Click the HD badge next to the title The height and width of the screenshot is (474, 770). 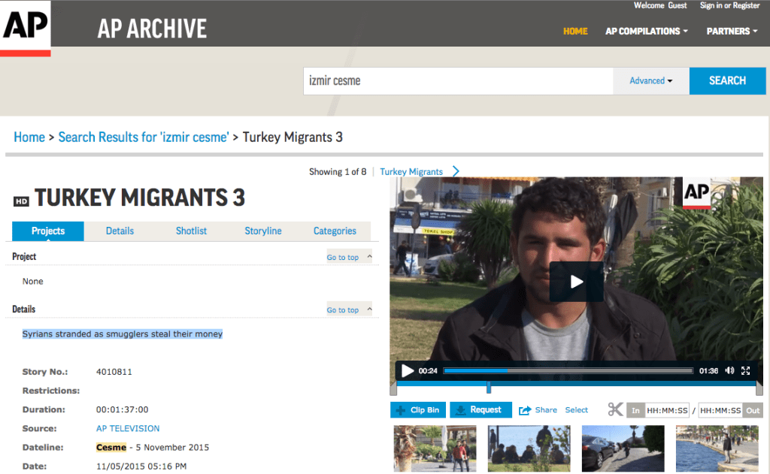(x=20, y=200)
